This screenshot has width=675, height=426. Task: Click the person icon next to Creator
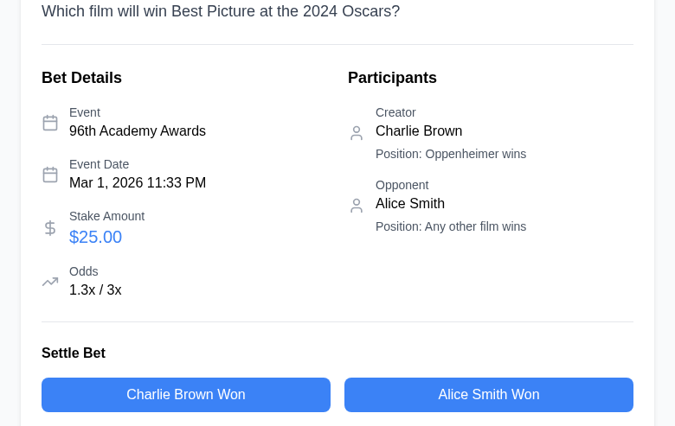click(357, 133)
